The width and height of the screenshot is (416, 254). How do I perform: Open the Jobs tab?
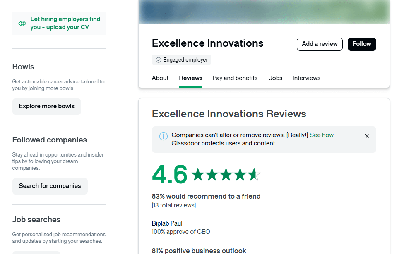[x=275, y=78]
